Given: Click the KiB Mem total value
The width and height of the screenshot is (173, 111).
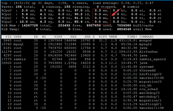Looking at the screenshot, I should (30, 25).
